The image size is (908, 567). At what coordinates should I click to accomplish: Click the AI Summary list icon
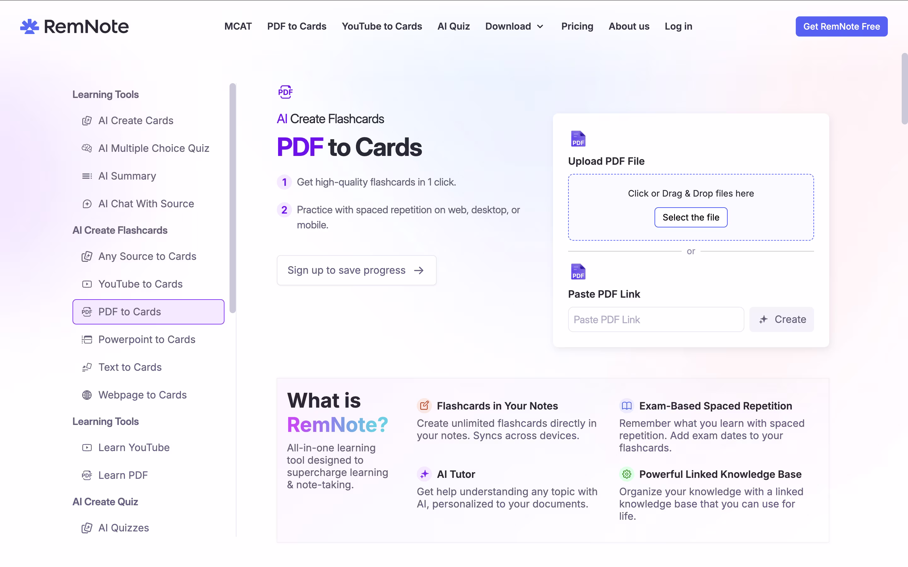point(87,176)
